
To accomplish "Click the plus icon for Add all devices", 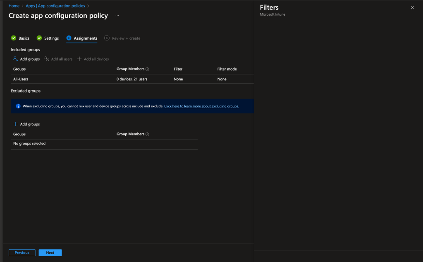I will pyautogui.click(x=79, y=59).
